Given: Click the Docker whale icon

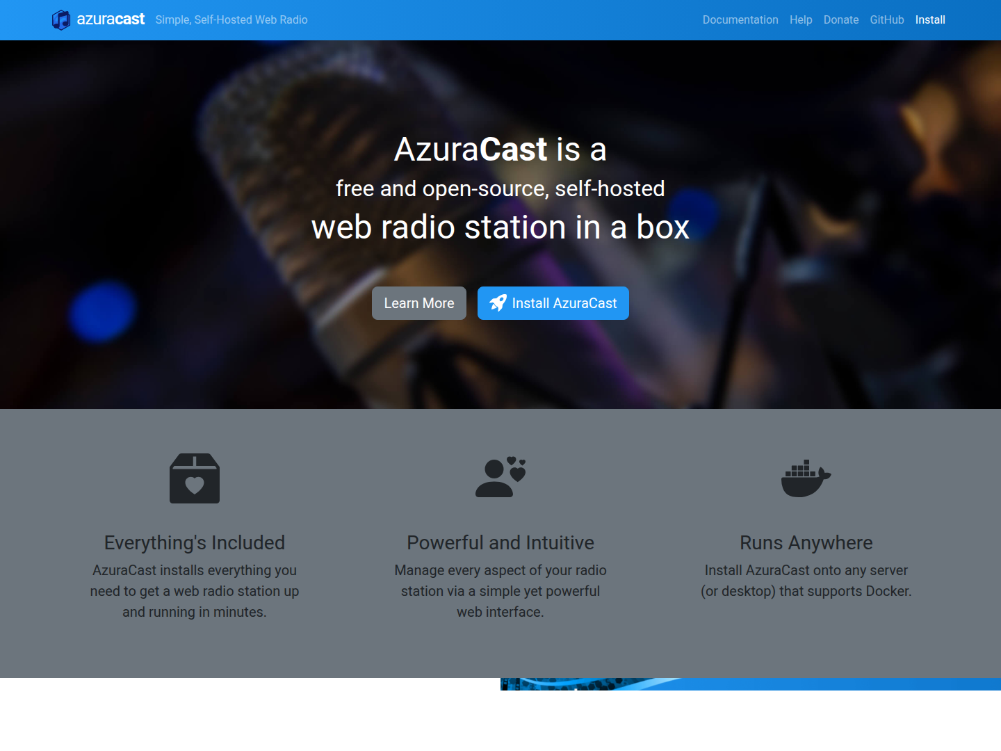Looking at the screenshot, I should [x=806, y=478].
